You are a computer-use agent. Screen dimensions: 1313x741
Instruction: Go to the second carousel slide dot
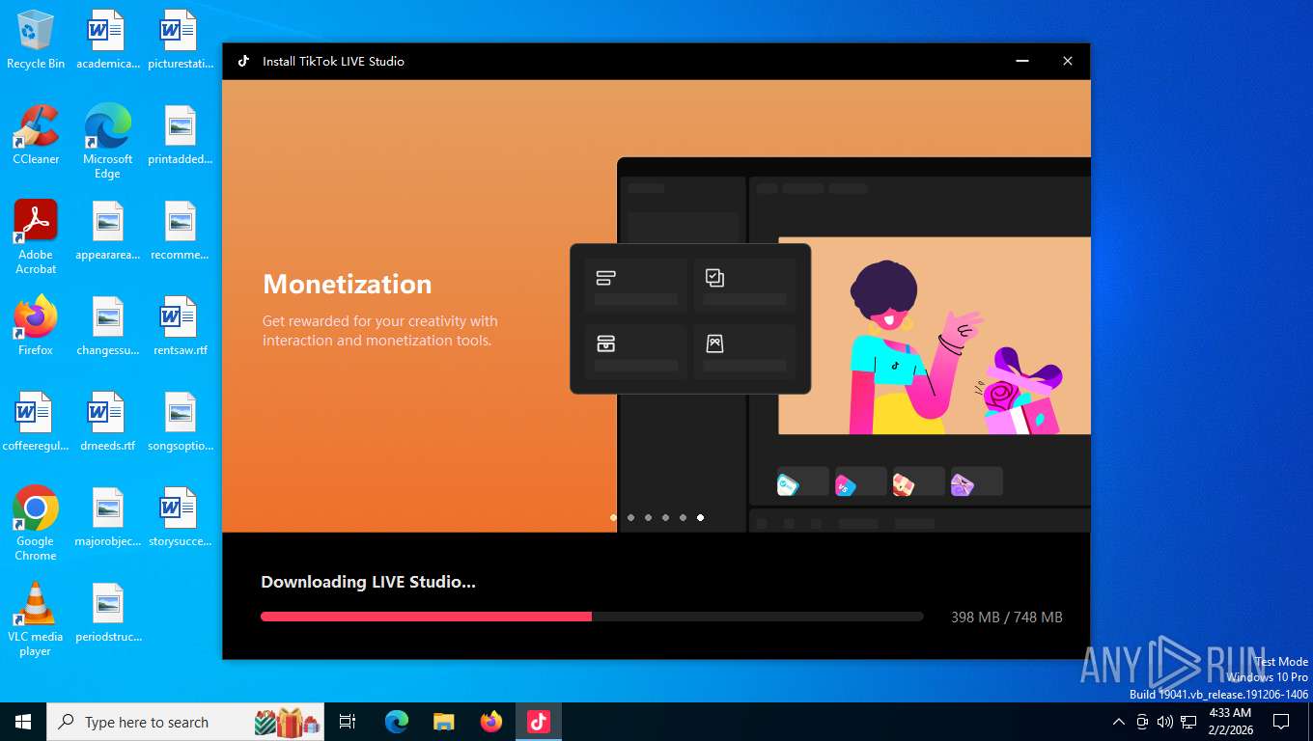[x=630, y=518]
